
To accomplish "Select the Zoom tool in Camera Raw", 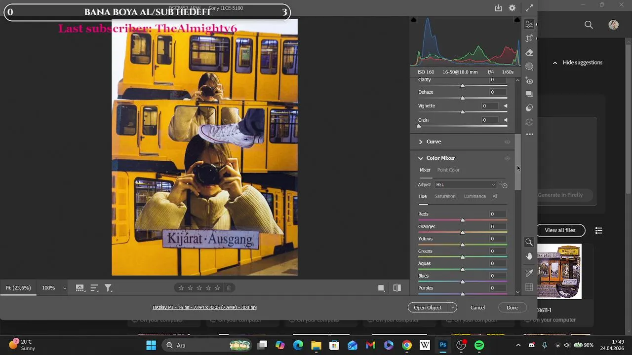I will (x=529, y=242).
